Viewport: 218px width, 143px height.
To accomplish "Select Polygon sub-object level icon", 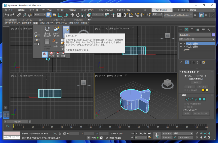I will [200, 99].
